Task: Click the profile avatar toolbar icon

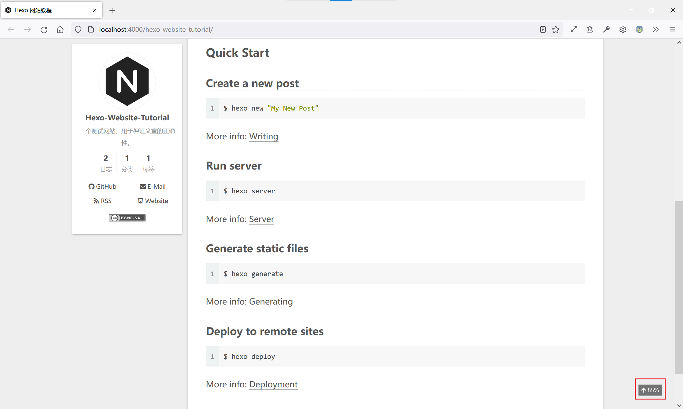Action: pos(639,29)
